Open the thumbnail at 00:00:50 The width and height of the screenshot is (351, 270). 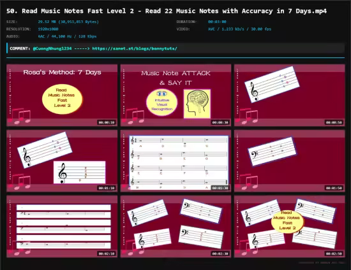tap(290, 96)
